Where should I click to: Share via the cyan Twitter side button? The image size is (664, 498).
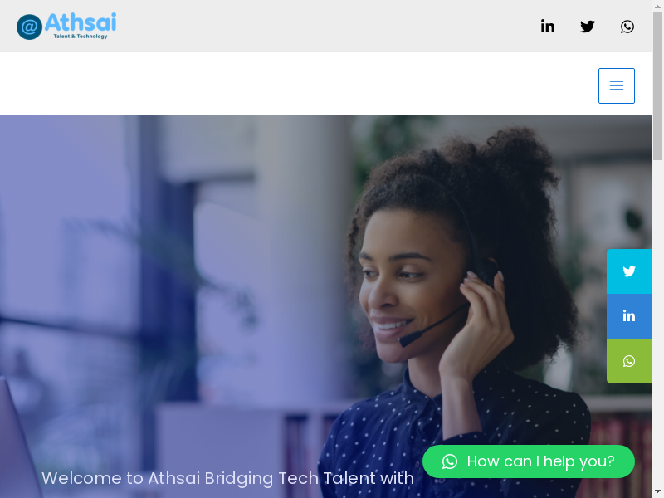(x=629, y=271)
